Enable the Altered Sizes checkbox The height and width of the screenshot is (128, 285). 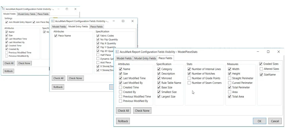pos(261,69)
